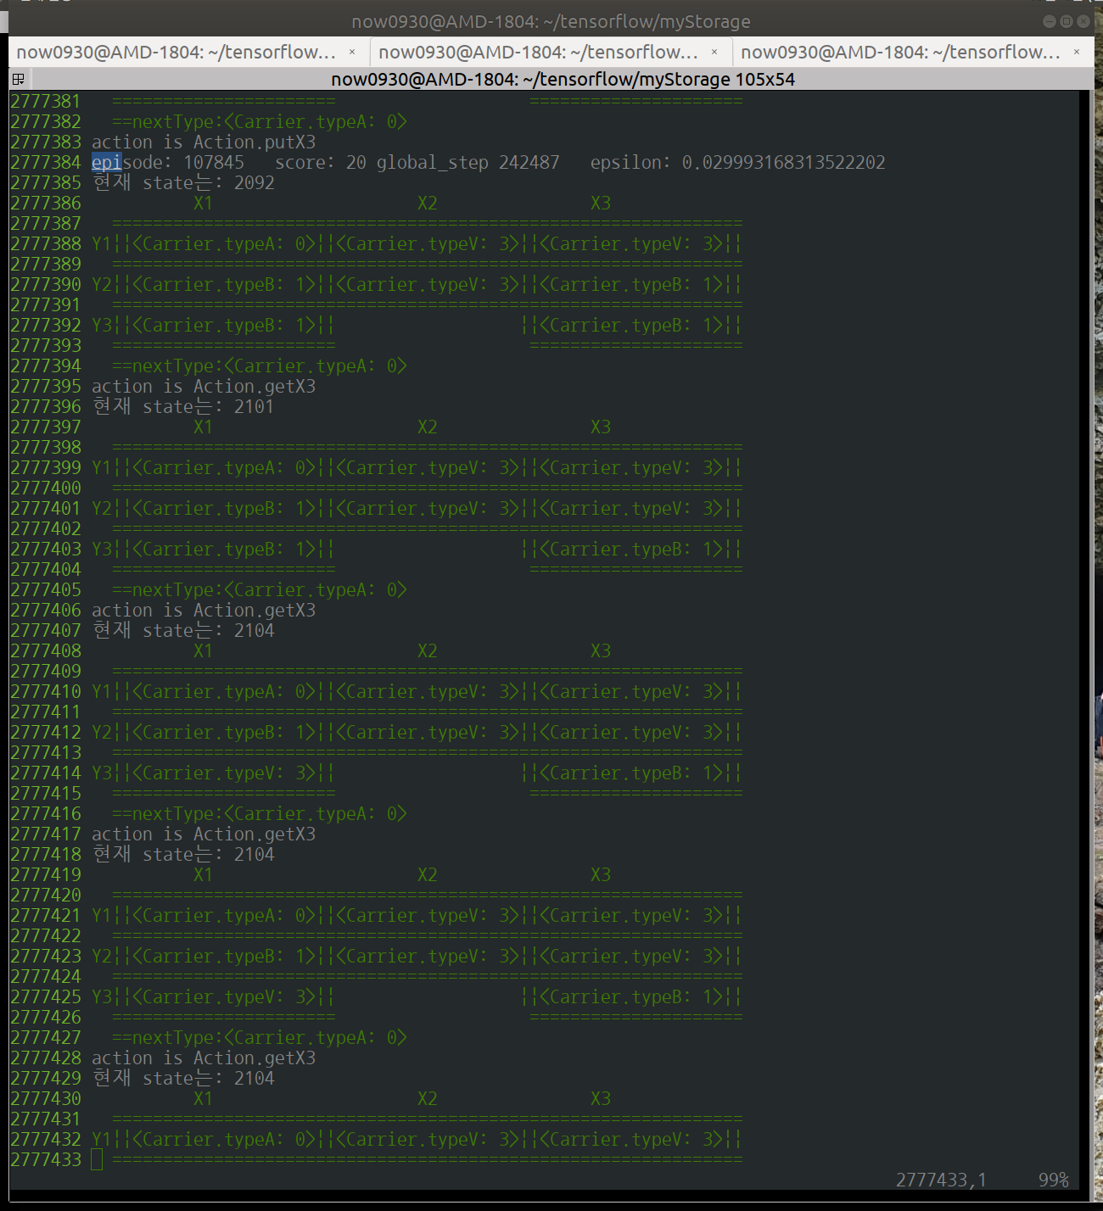
Task: Close the third terminal tab
Action: pos(1077,53)
